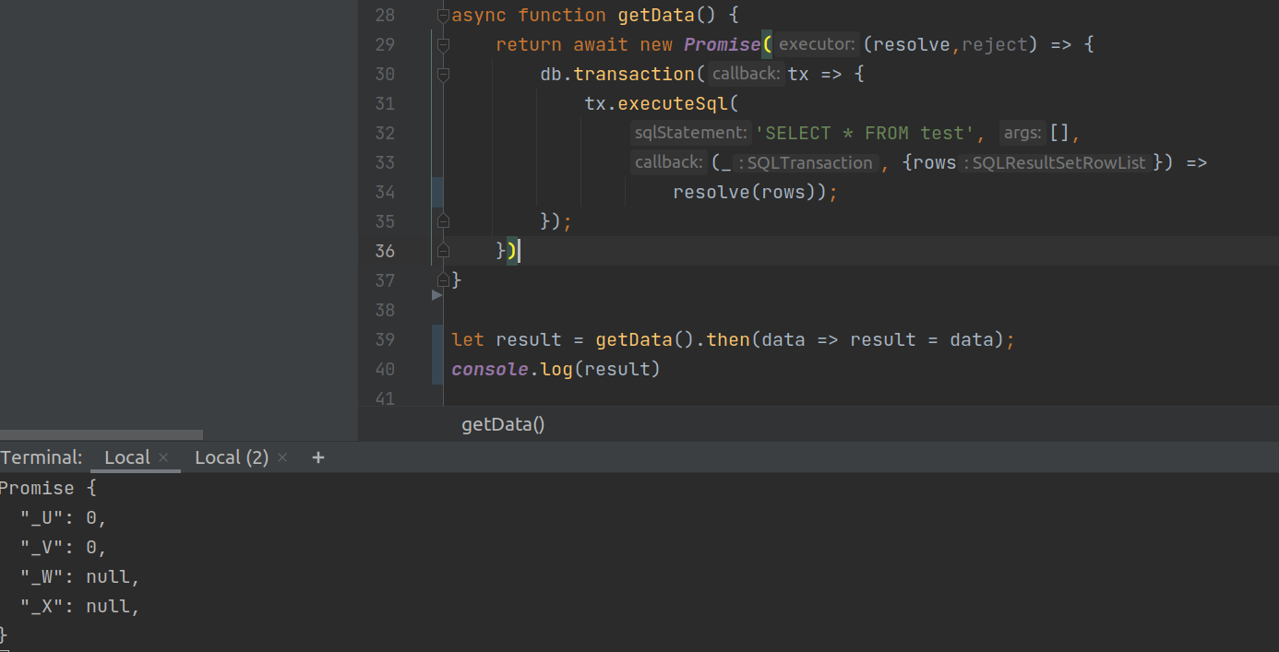
Task: Collapse the getData function fold at line 28
Action: coord(443,15)
